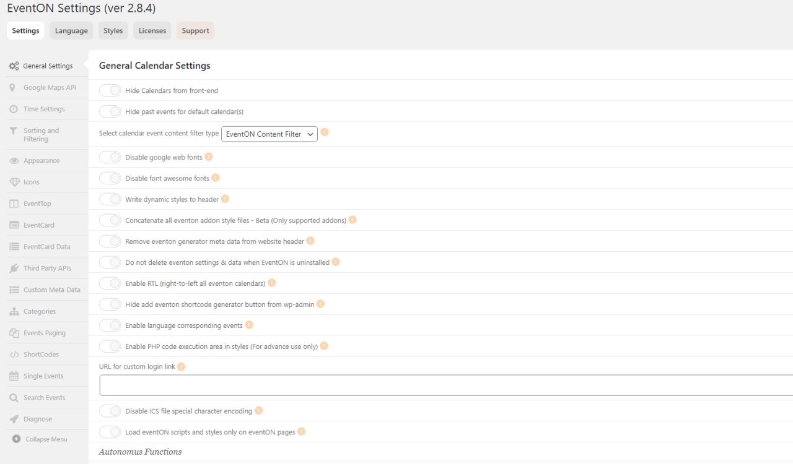793x464 pixels.
Task: Click the Categories sitemap icon
Action: tap(14, 312)
